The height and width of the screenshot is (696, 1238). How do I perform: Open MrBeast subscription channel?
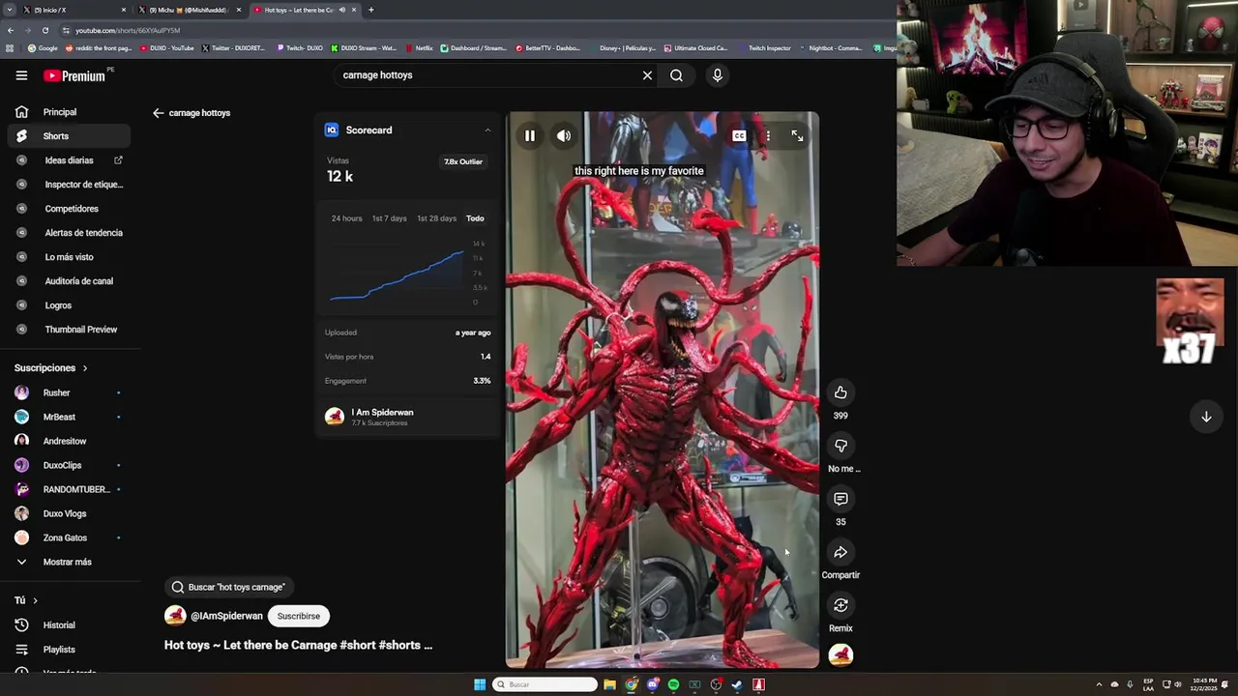click(x=69, y=417)
